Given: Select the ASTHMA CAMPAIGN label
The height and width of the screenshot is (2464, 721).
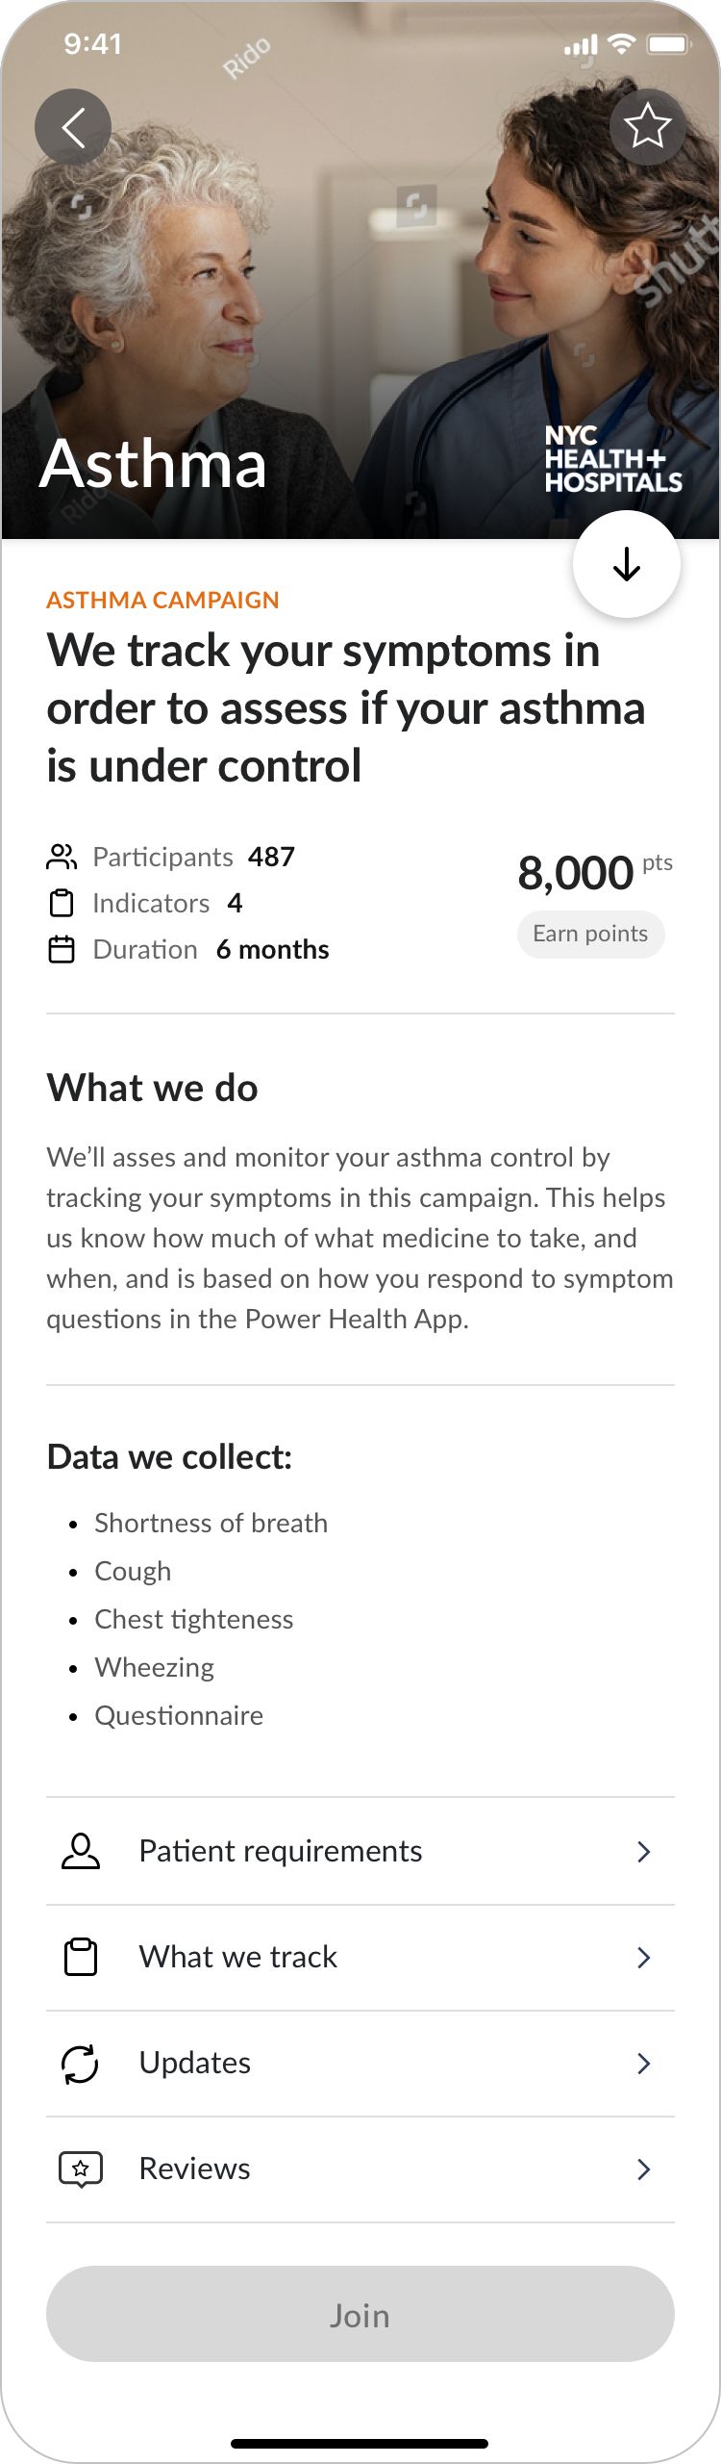Looking at the screenshot, I should pyautogui.click(x=162, y=600).
